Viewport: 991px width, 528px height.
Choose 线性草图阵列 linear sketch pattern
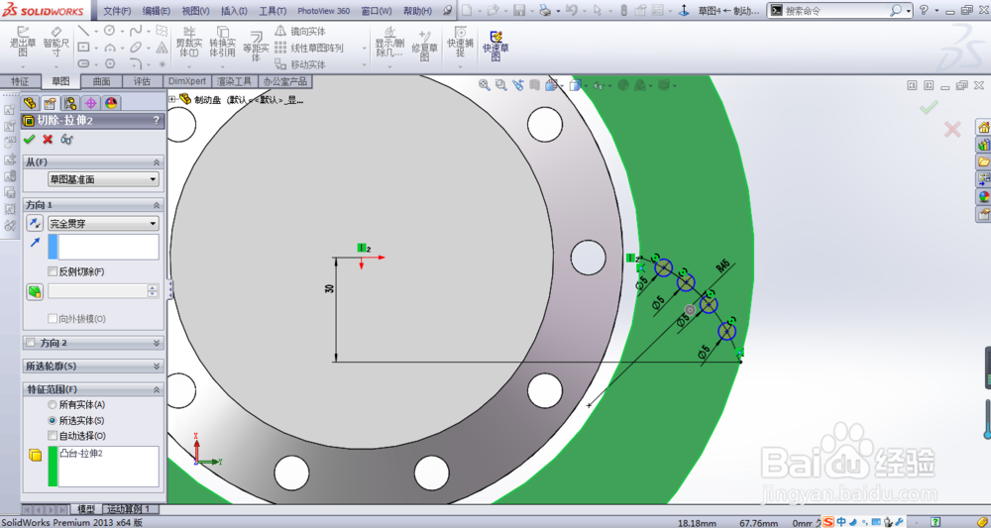309,48
